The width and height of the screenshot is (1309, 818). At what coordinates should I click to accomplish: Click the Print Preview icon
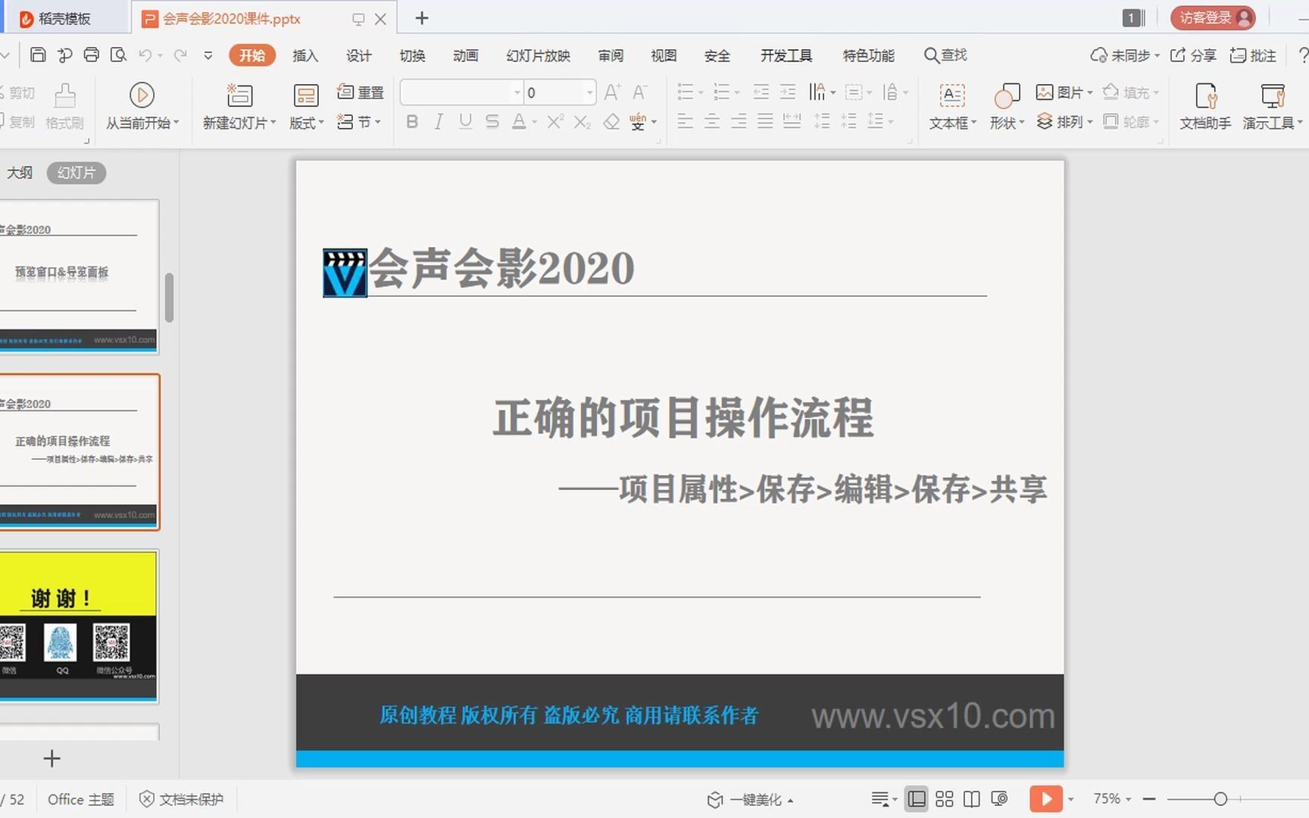117,55
